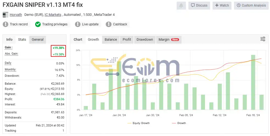The height and width of the screenshot is (136, 270).
Task: Click the bell notification icon
Action: click(181, 5)
